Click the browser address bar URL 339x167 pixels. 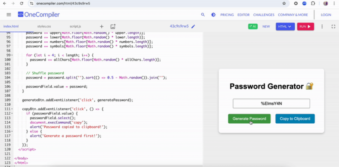click(x=63, y=3)
